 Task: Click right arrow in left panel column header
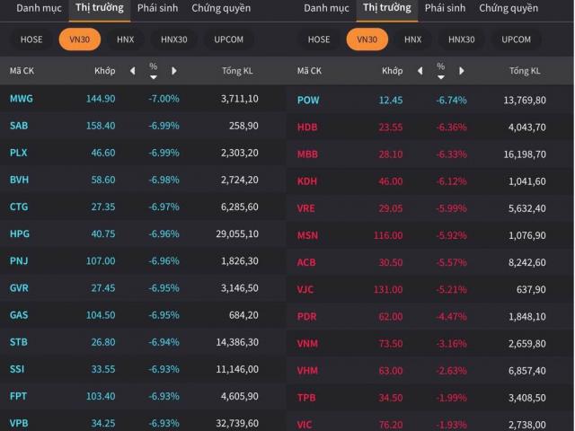[173, 71]
